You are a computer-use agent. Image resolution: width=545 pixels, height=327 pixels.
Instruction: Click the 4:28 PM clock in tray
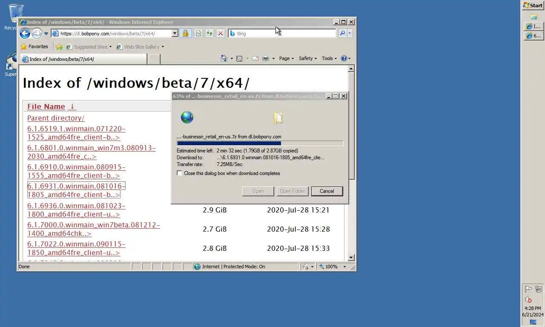tap(533, 308)
